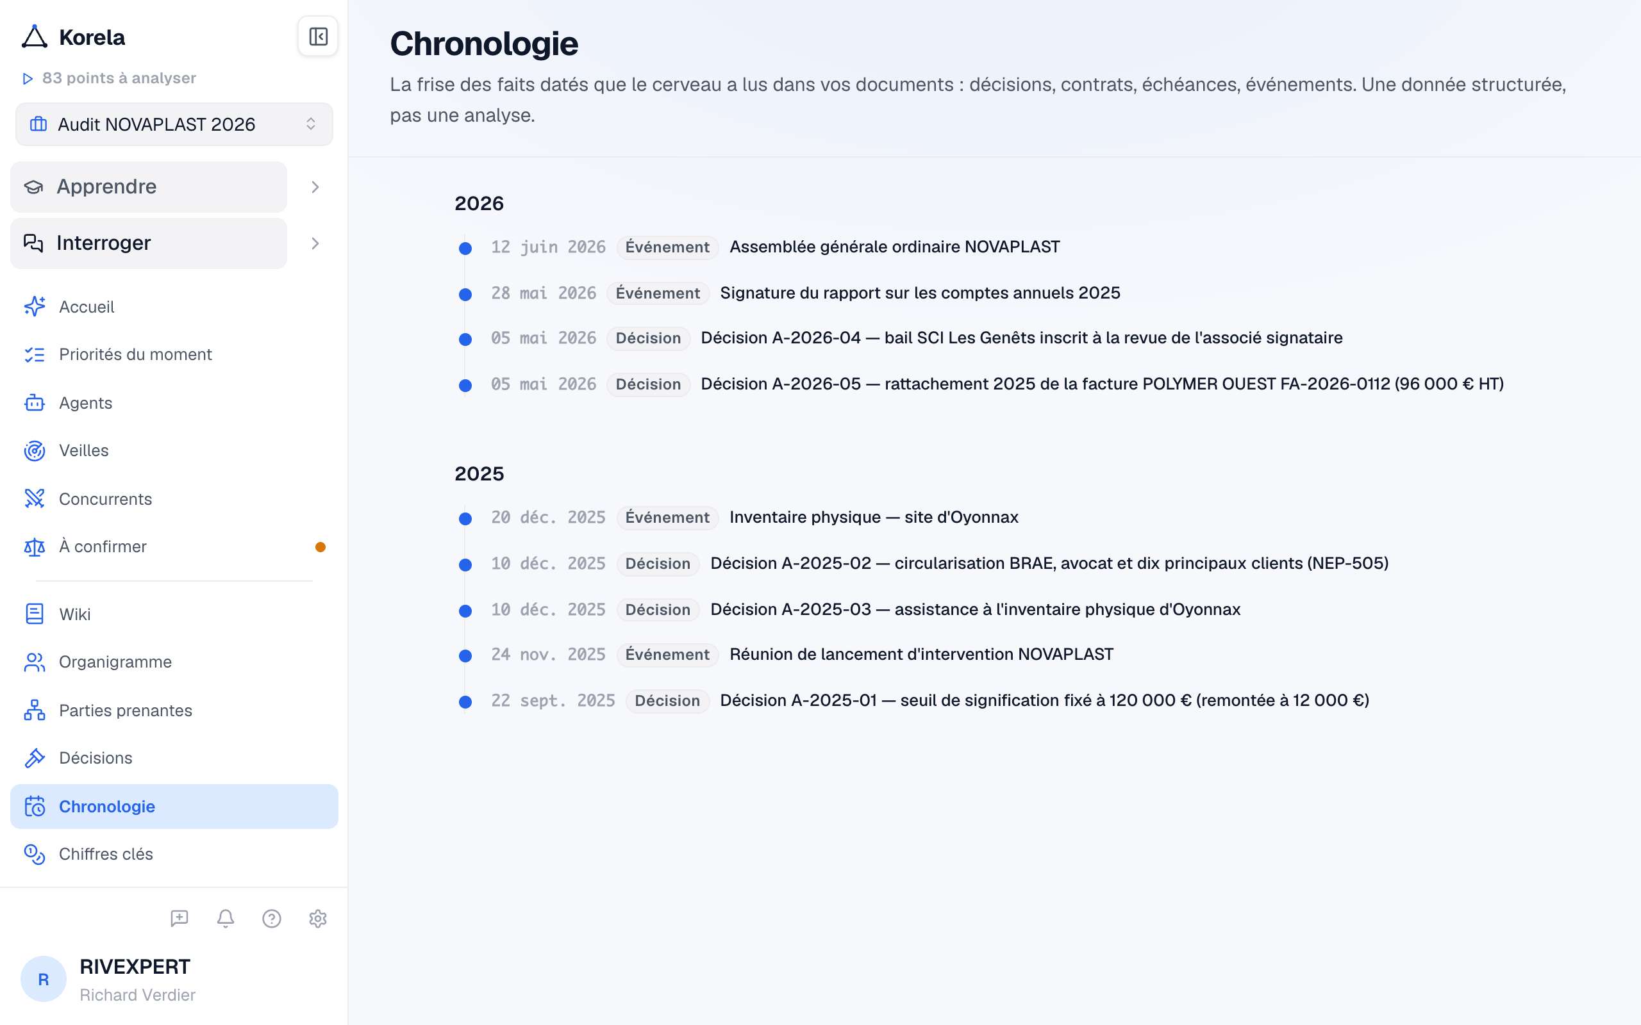Open the Agents page
The image size is (1641, 1025).
pos(174,403)
